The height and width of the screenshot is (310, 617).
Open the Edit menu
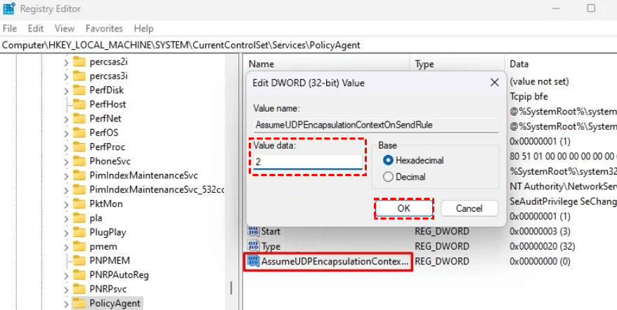point(35,29)
